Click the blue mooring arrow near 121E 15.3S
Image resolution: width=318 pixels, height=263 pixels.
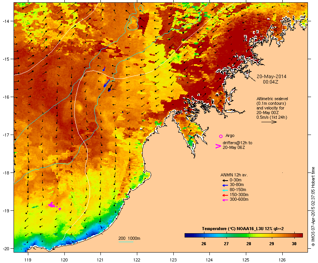coord(104,68)
